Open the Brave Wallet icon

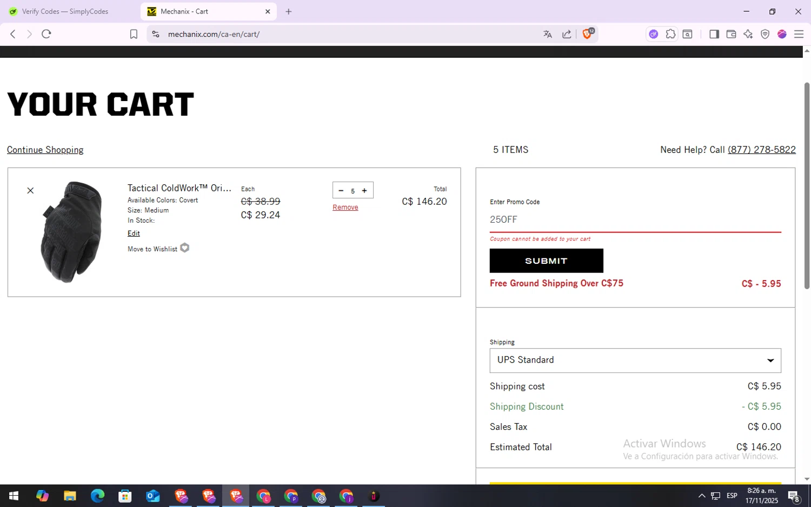pyautogui.click(x=731, y=34)
